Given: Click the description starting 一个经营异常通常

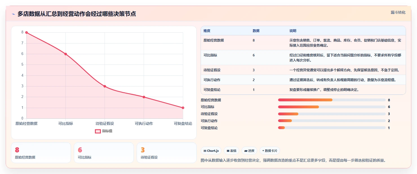Looking at the screenshot, I should click(344, 70).
